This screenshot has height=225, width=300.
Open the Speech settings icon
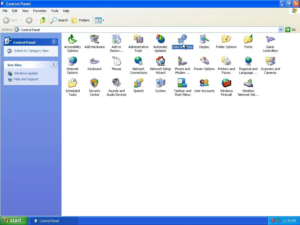138,83
